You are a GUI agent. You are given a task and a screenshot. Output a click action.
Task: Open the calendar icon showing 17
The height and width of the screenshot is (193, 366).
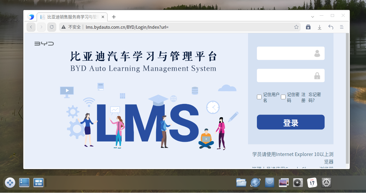point(312,183)
